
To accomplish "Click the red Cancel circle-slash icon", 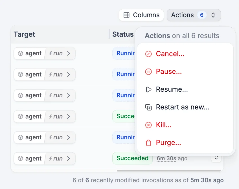I will click(148, 54).
